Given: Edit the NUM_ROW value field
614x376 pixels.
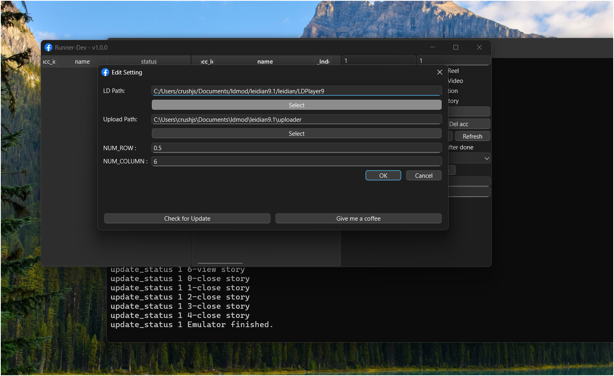Looking at the screenshot, I should tap(296, 148).
